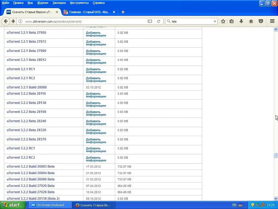Viewport: 278px width, 209px height.
Task: Open the Закладки menu
Action: click(59, 3)
